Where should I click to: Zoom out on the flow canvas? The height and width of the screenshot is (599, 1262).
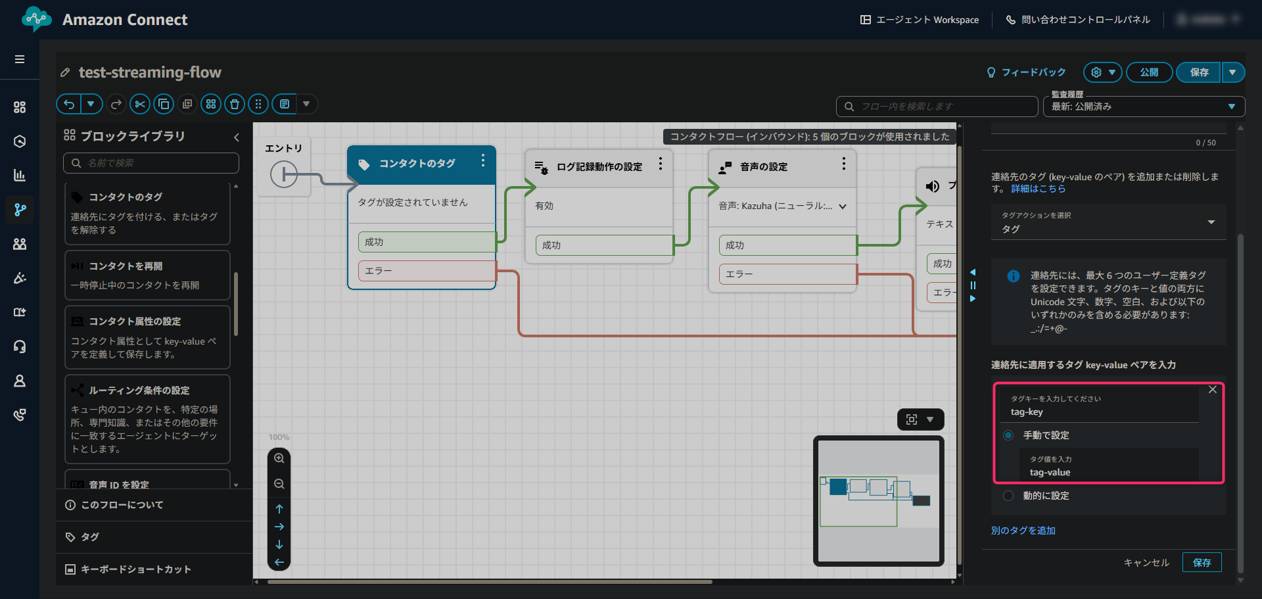(x=279, y=484)
